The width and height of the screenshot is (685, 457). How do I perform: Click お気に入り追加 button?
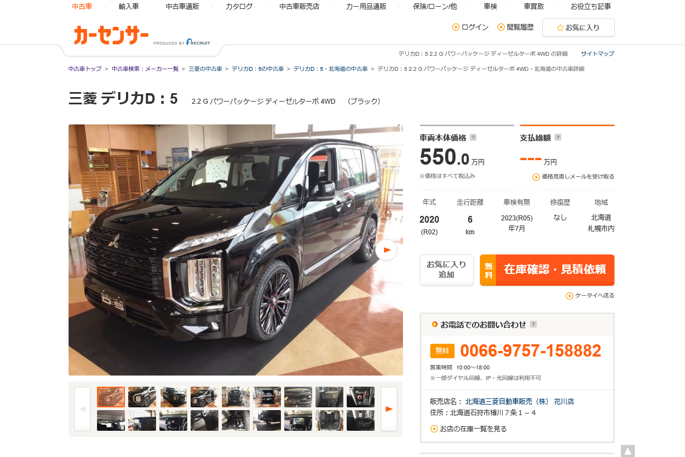446,270
